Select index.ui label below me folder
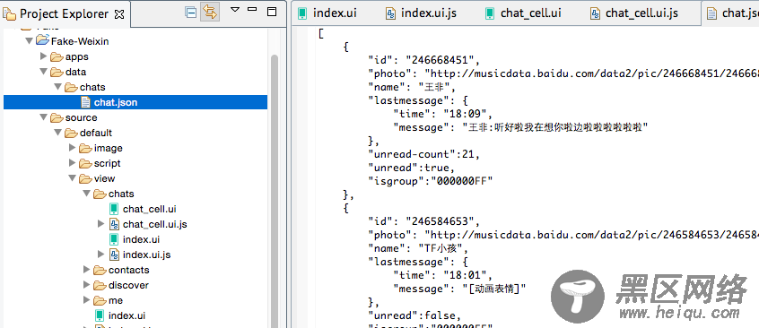Viewport: 759px width, 328px height. (126, 315)
